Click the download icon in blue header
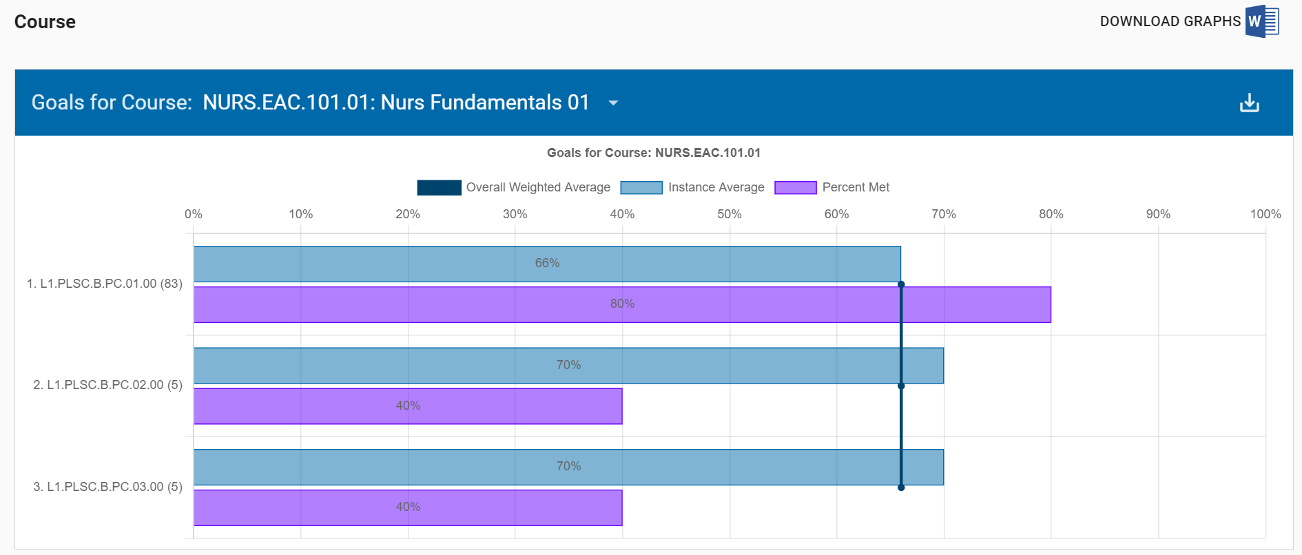Viewport: 1302px width, 555px height. point(1249,103)
